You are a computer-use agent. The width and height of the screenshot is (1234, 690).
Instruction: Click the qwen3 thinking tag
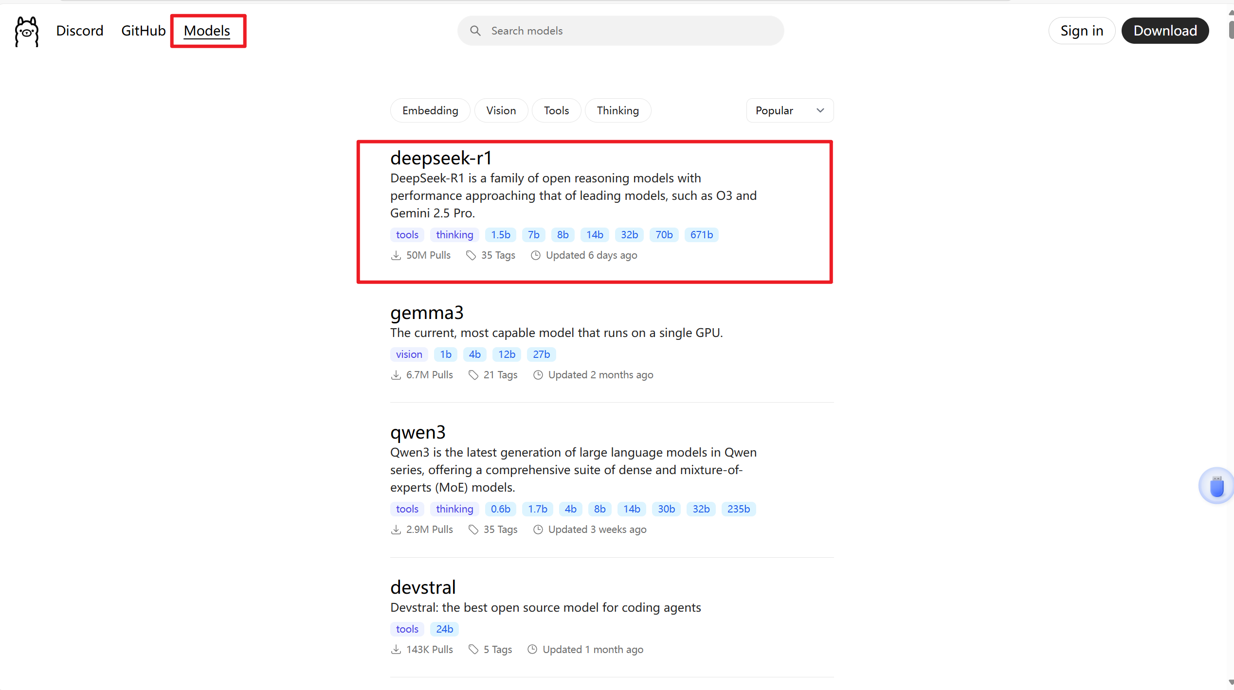(x=454, y=509)
